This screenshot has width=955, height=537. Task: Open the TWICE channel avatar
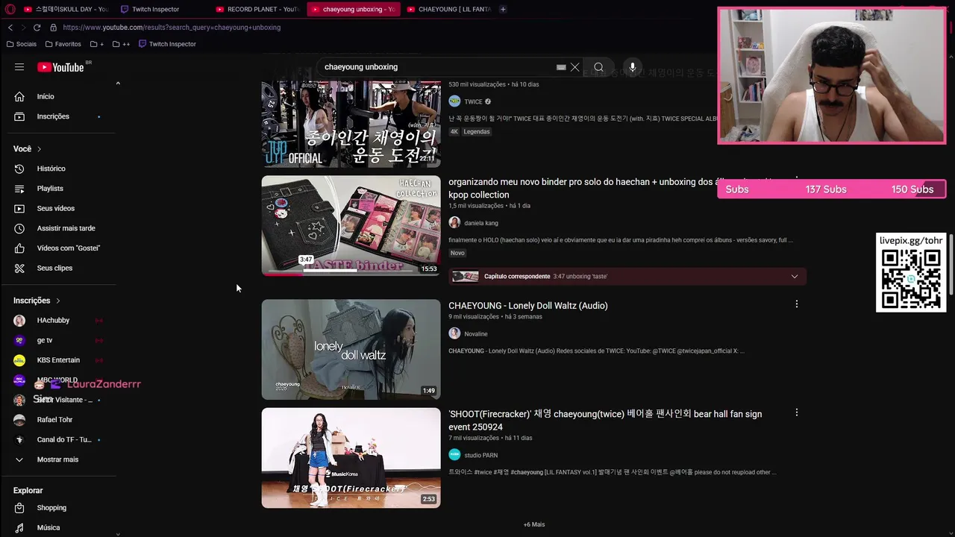(x=454, y=101)
